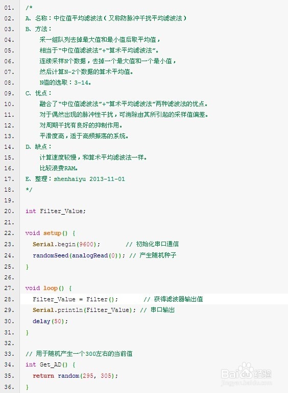This screenshot has height=393, width=288.
Task: Click the 'N-2' arithmetic mean comment line
Action: (x=86, y=72)
